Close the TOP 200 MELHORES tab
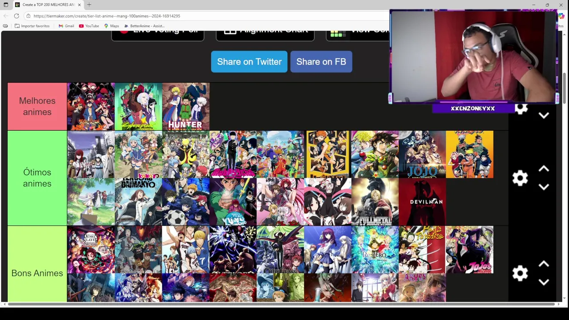The height and width of the screenshot is (320, 569). click(79, 4)
